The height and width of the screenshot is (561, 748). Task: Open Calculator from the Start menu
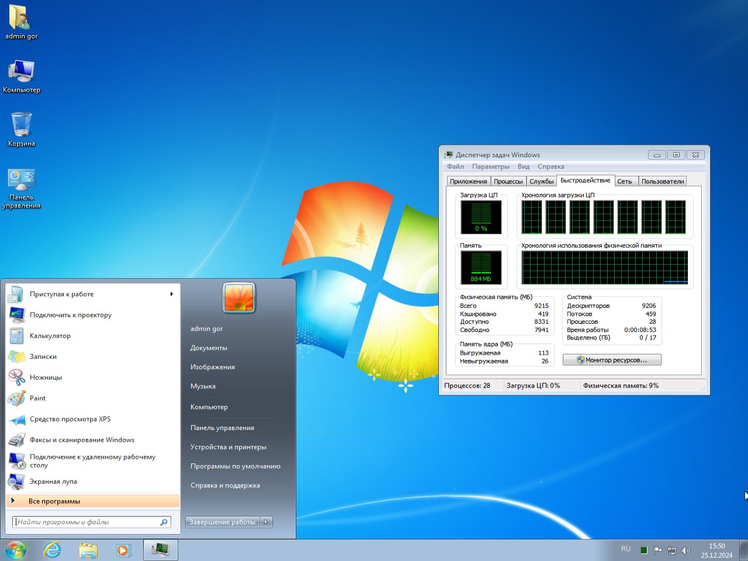[50, 336]
